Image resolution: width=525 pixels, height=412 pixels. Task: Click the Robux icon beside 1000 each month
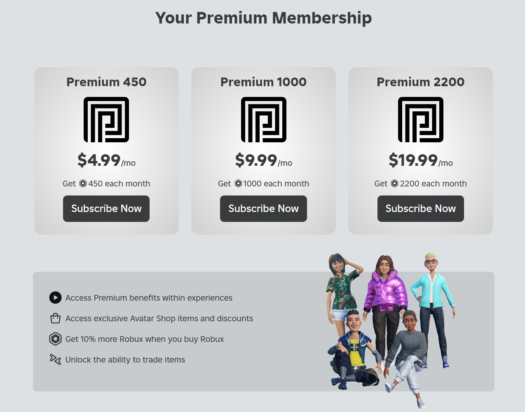(238, 184)
